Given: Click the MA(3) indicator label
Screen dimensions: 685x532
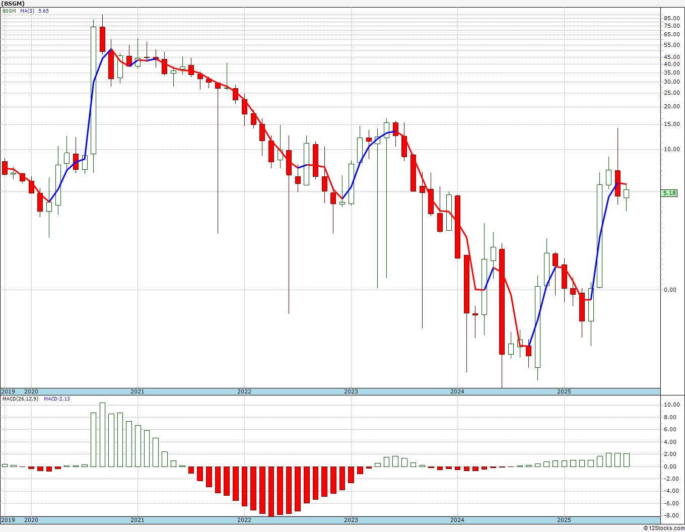Looking at the screenshot, I should [x=27, y=11].
